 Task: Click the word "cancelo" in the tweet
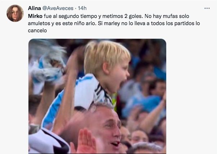click(x=37, y=31)
